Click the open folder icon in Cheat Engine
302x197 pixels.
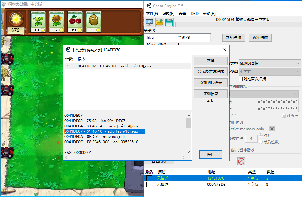[159, 22]
